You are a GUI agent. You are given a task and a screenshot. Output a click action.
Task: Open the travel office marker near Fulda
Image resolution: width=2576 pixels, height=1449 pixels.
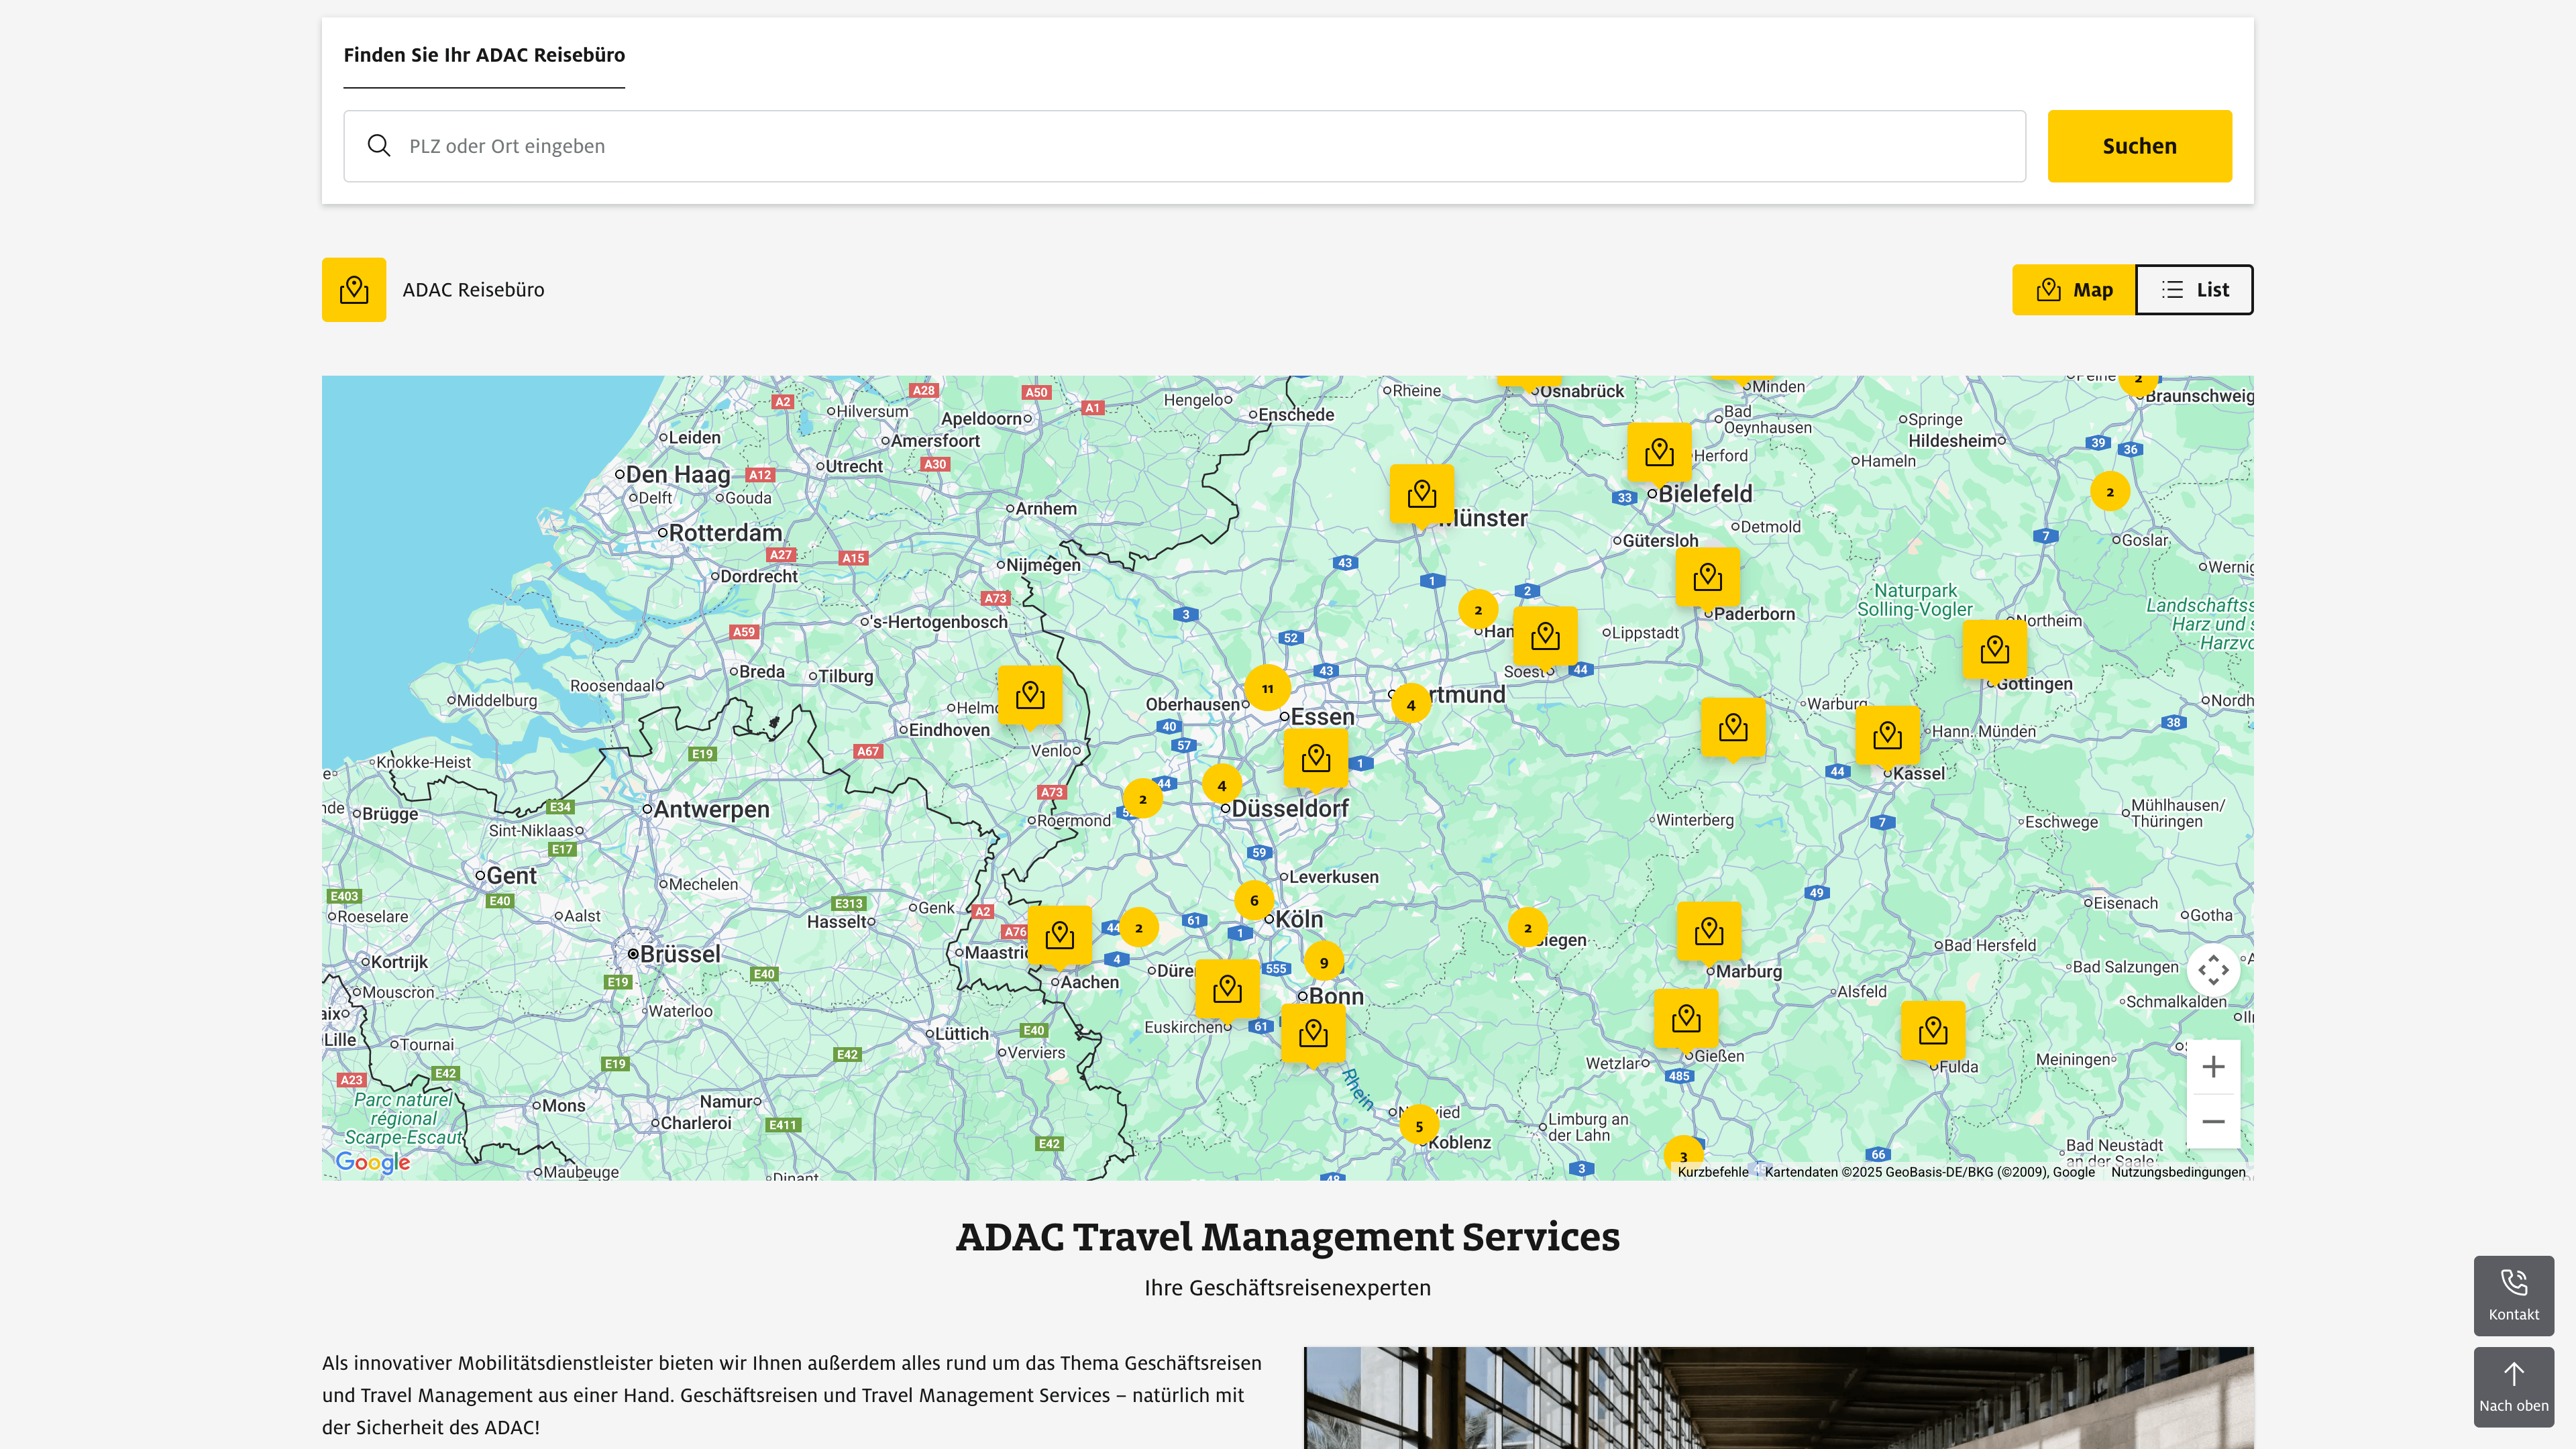pyautogui.click(x=1932, y=1030)
